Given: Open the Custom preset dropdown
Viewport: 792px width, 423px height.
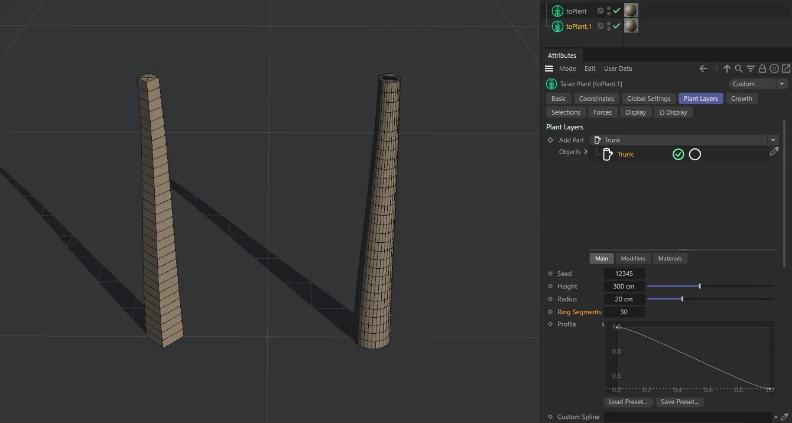Looking at the screenshot, I should [782, 83].
